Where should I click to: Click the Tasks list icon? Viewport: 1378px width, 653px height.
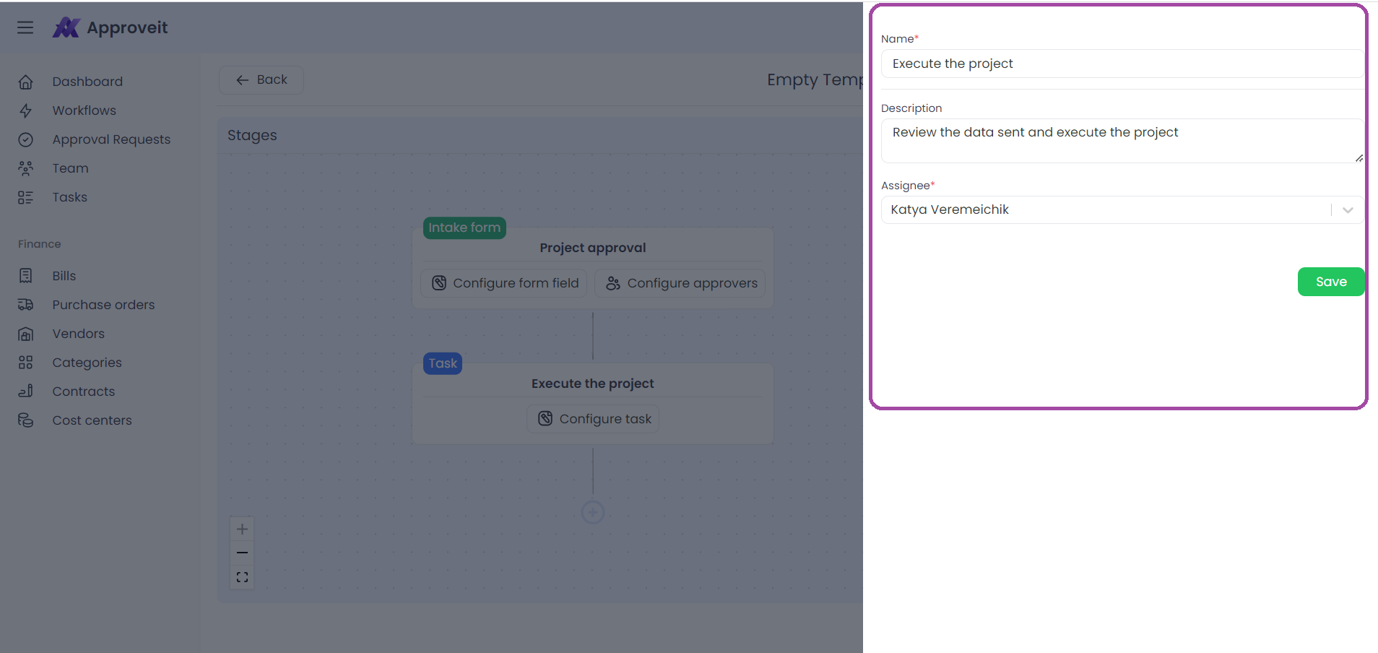pyautogui.click(x=25, y=197)
